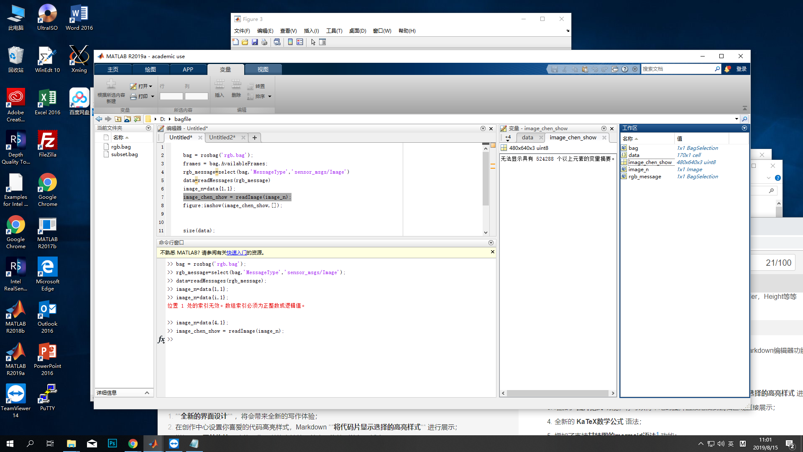Open the MATLAB icon in Windows taskbar

[153, 444]
